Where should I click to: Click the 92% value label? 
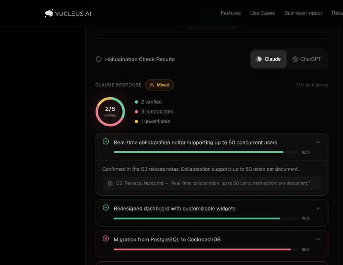click(305, 153)
